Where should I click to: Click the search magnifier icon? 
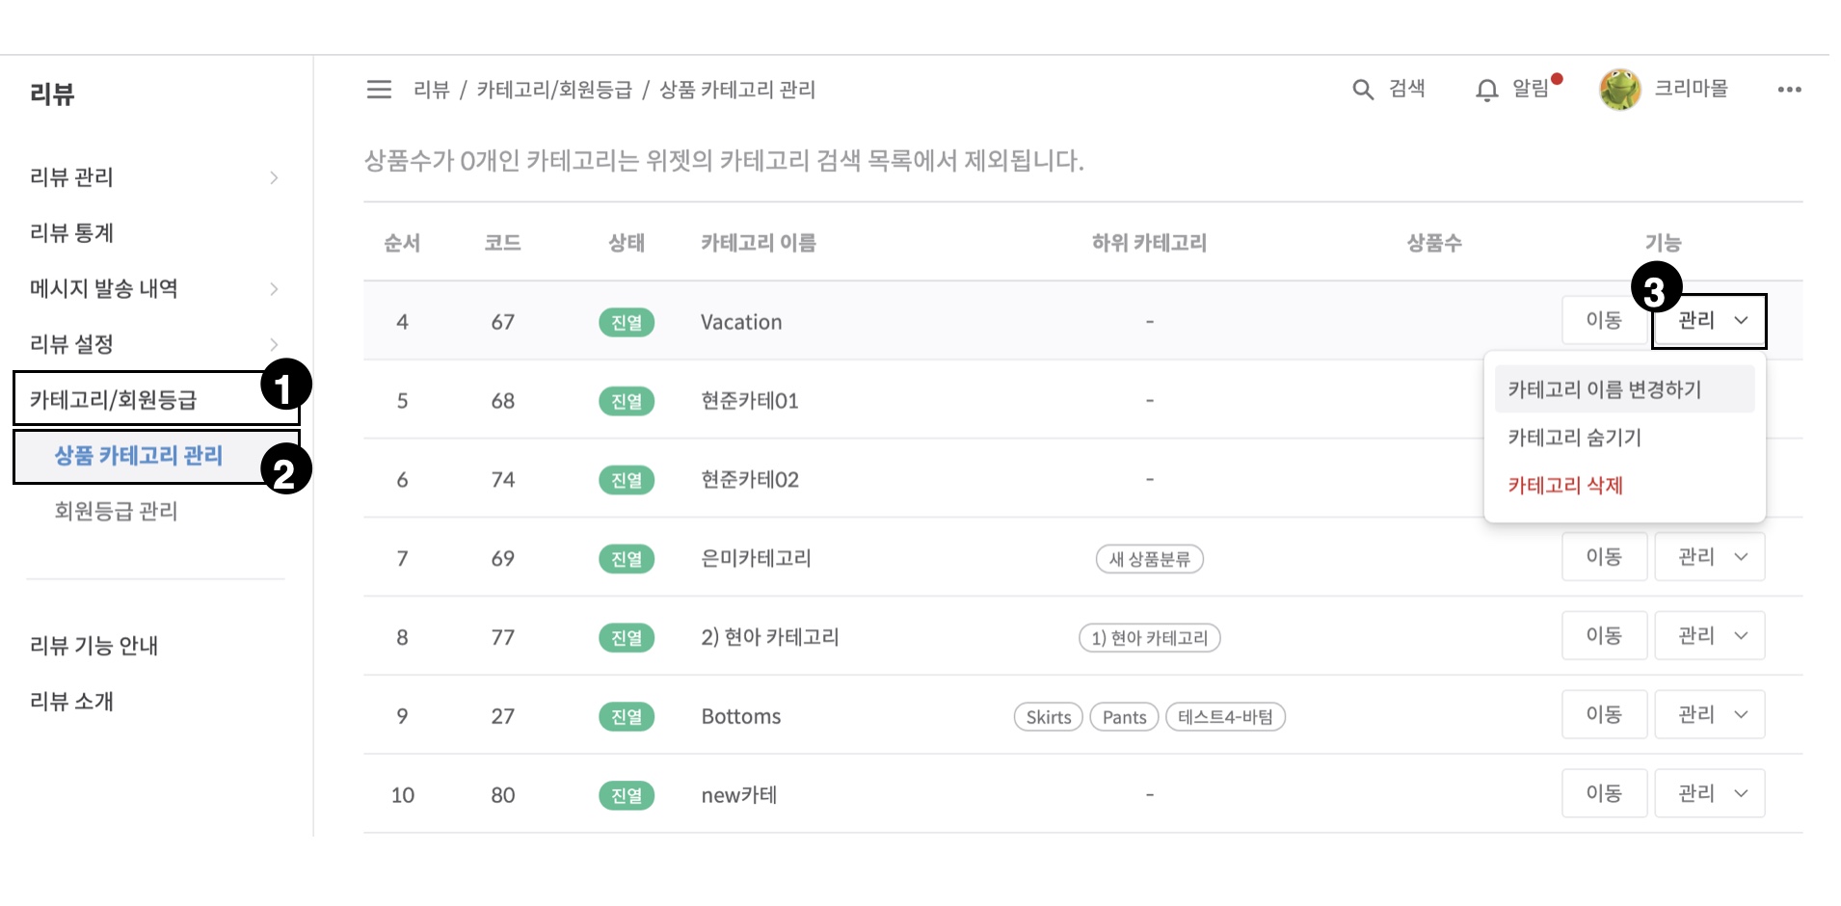click(1362, 90)
